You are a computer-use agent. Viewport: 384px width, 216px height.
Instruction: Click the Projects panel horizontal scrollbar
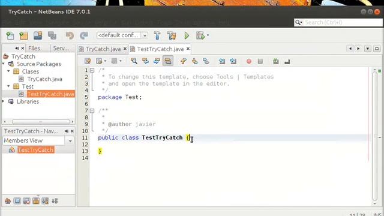(x=41, y=122)
